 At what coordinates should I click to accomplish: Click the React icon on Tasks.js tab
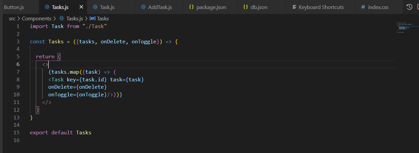tap(47, 7)
